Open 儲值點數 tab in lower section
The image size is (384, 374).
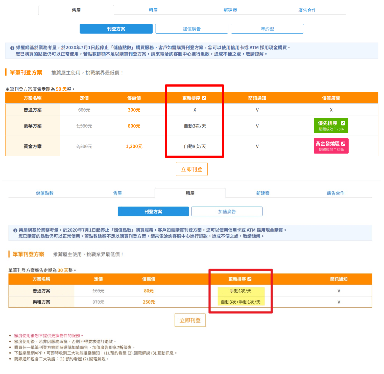[x=45, y=193]
